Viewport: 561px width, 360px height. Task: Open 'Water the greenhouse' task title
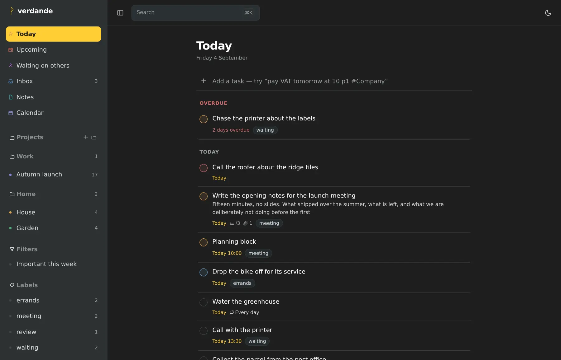pos(246,302)
